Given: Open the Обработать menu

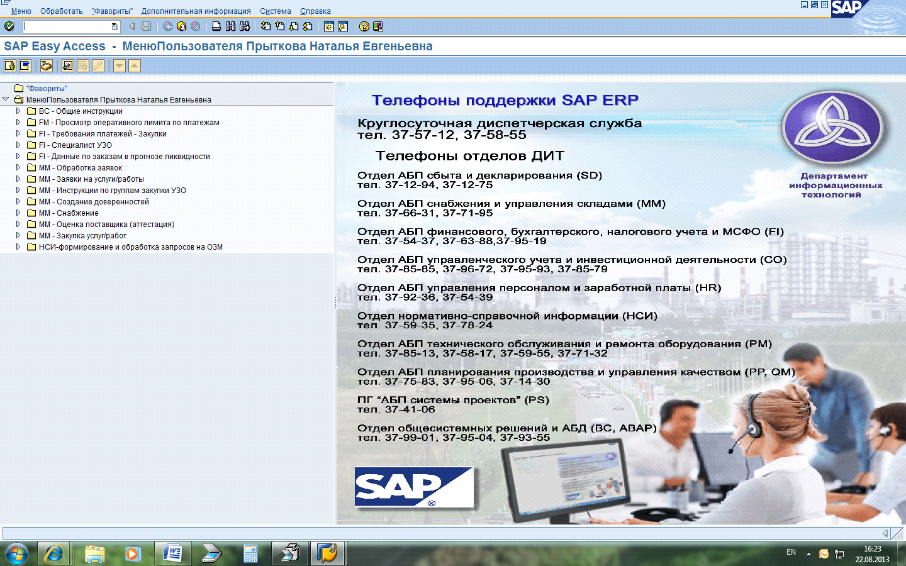Looking at the screenshot, I should pos(61,11).
